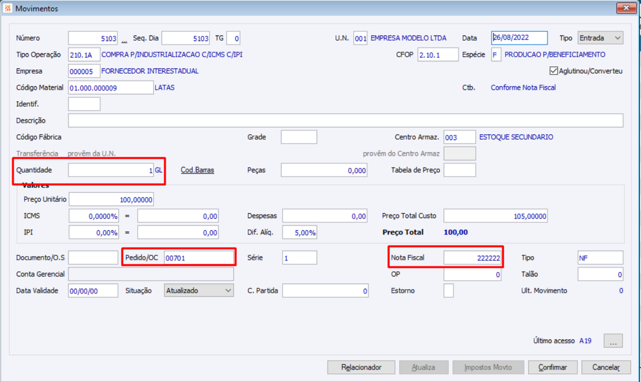Click the Impostos Movto button
Image resolution: width=641 pixels, height=382 pixels.
(488, 367)
